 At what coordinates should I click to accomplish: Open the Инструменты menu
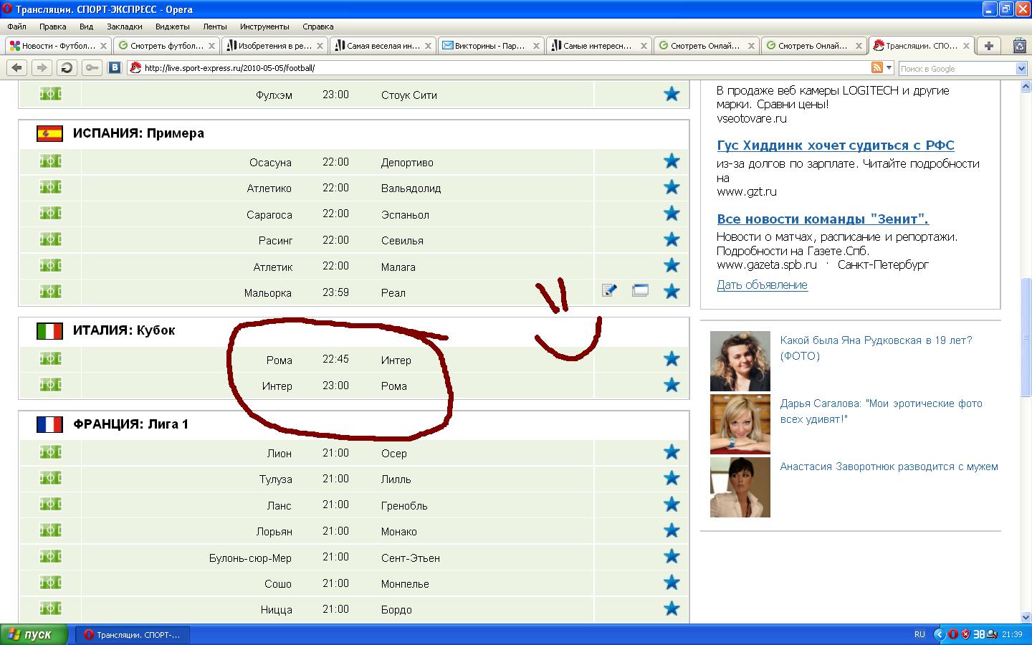point(264,27)
